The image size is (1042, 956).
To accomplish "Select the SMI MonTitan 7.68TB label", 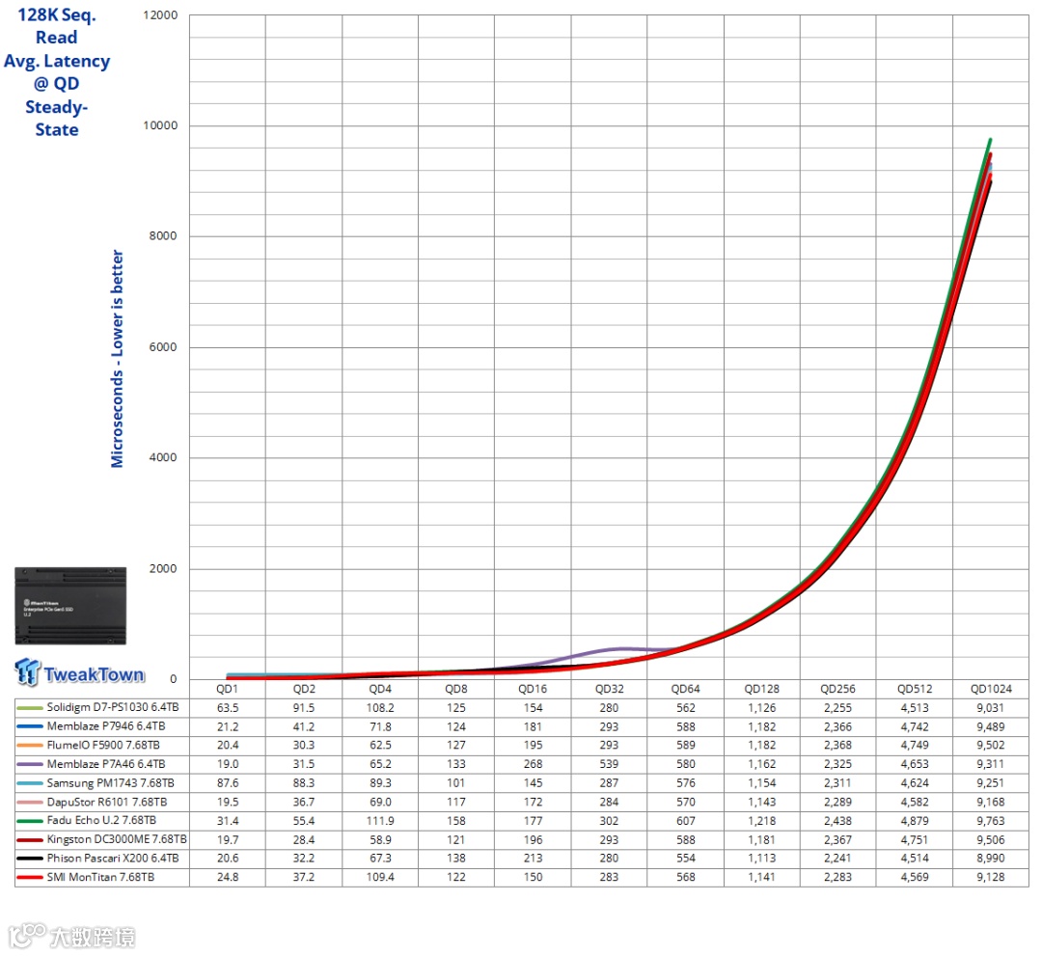I will point(100,877).
